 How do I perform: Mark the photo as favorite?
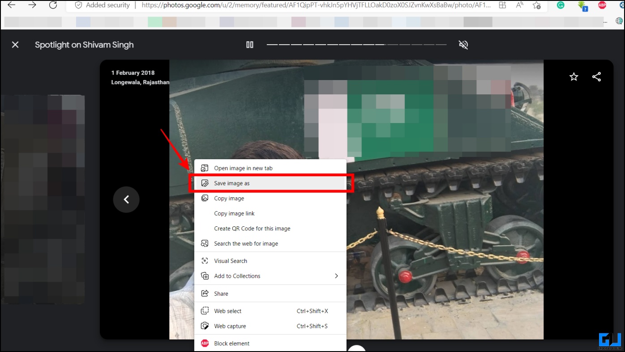click(x=574, y=76)
